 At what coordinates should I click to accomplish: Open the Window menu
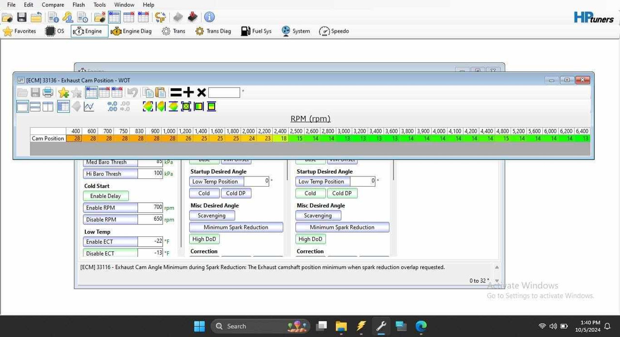click(124, 5)
